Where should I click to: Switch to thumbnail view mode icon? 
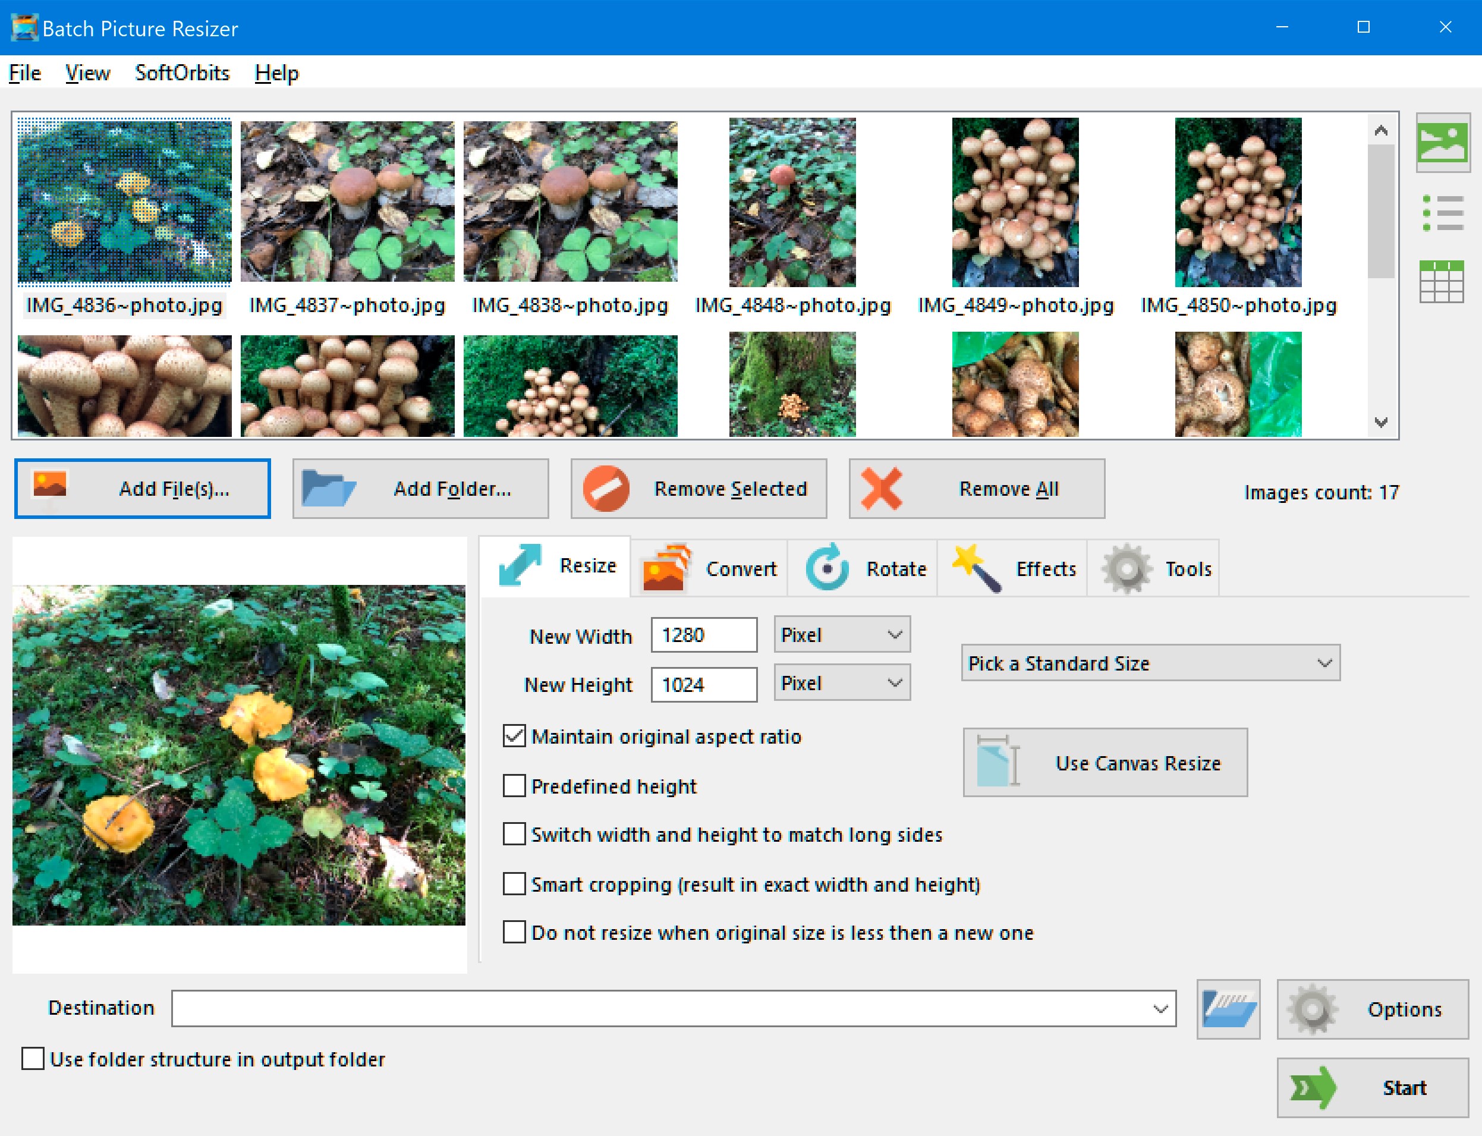(x=1442, y=143)
